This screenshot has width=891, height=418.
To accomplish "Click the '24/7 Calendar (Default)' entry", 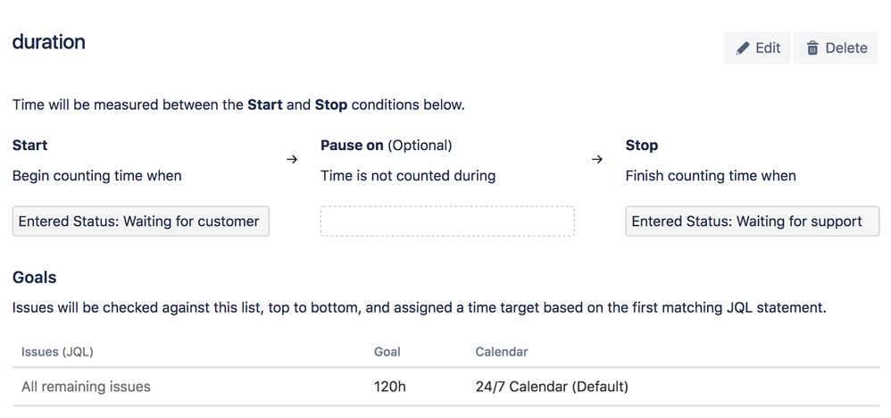I will (552, 387).
